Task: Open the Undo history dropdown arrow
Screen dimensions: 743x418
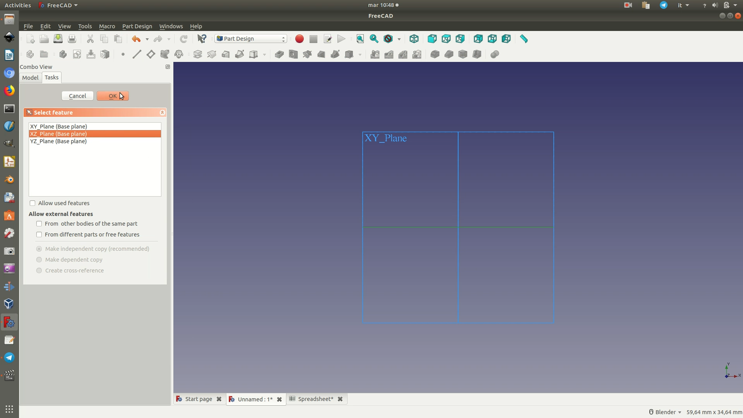Action: pyautogui.click(x=147, y=39)
